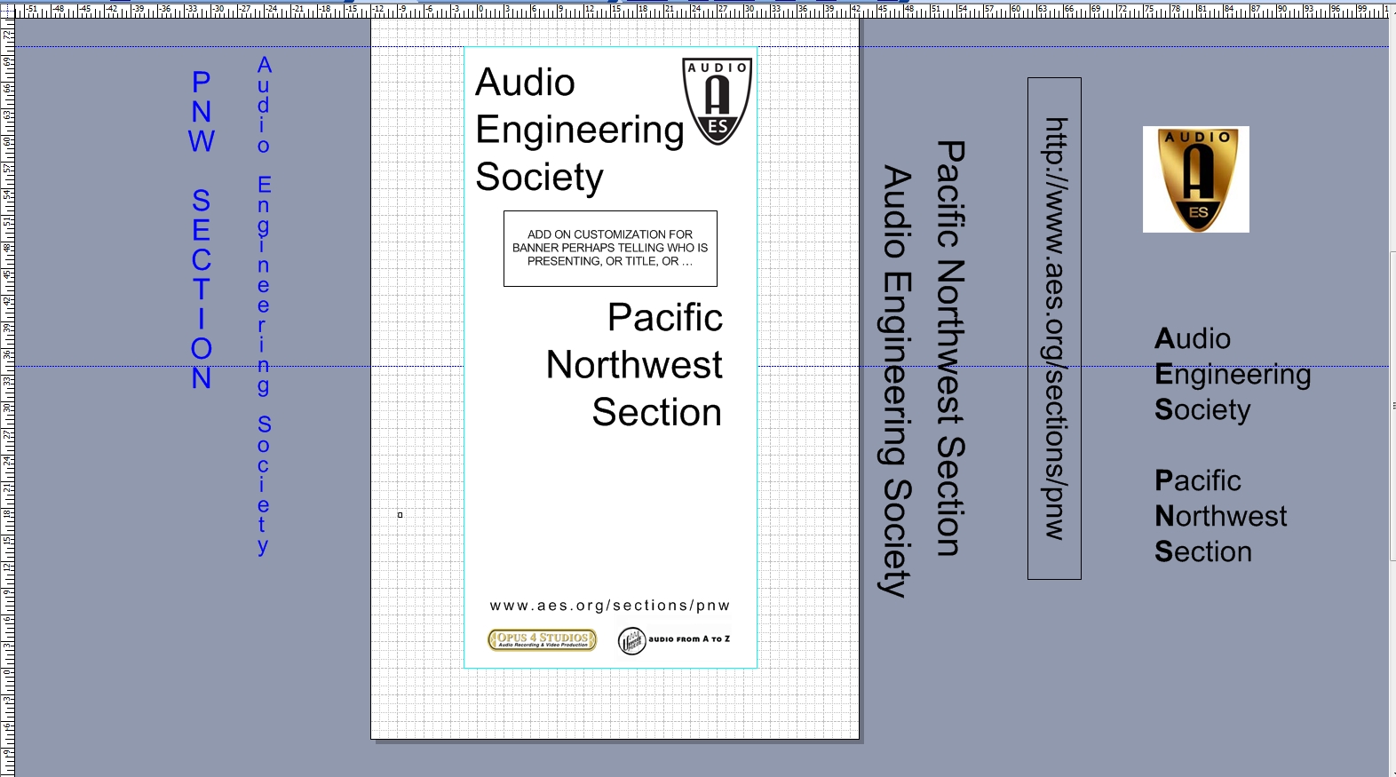Click the rotated http://www.aes.org URL text box
Image resolution: width=1396 pixels, height=777 pixels.
click(1054, 329)
